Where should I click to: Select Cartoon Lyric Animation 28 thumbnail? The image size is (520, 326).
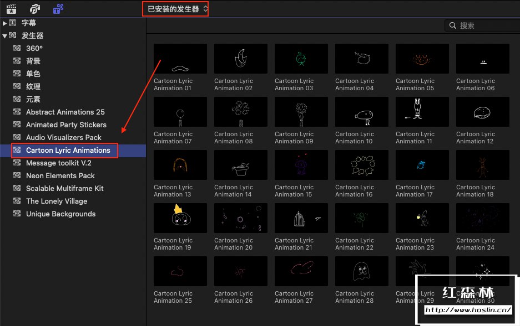362,271
